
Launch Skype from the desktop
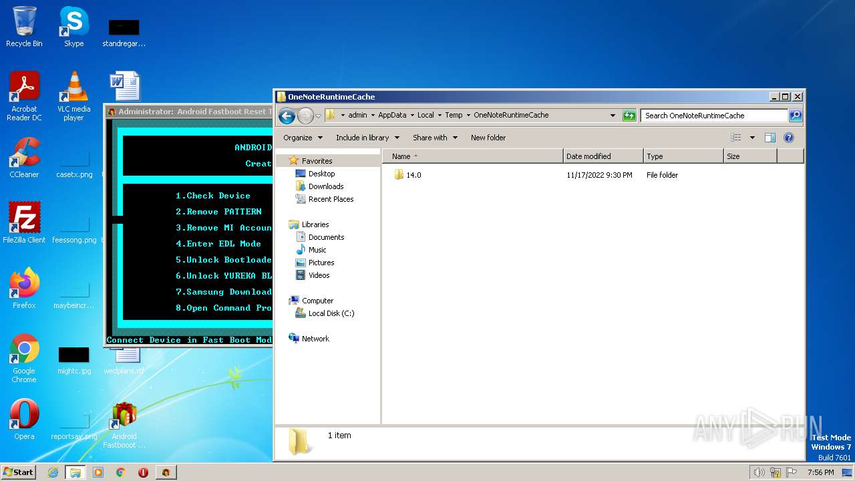pos(73,27)
